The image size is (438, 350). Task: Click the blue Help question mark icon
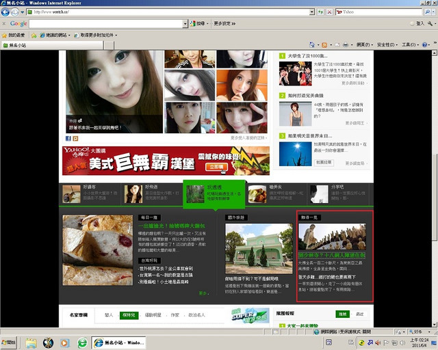424,44
